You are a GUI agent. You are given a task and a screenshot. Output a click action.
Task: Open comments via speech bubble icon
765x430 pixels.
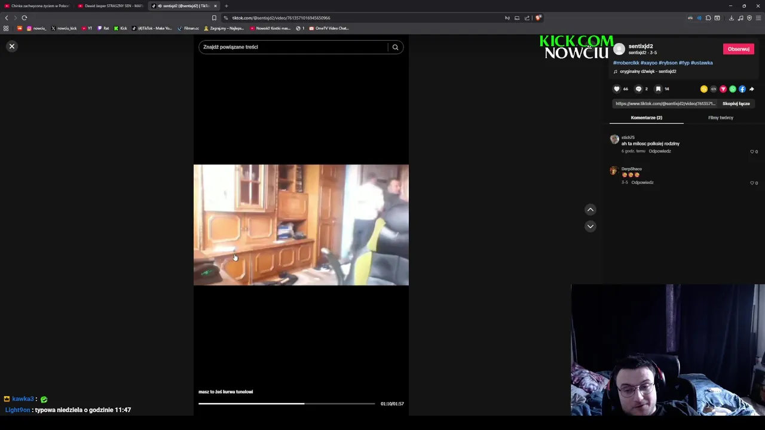[x=638, y=89]
